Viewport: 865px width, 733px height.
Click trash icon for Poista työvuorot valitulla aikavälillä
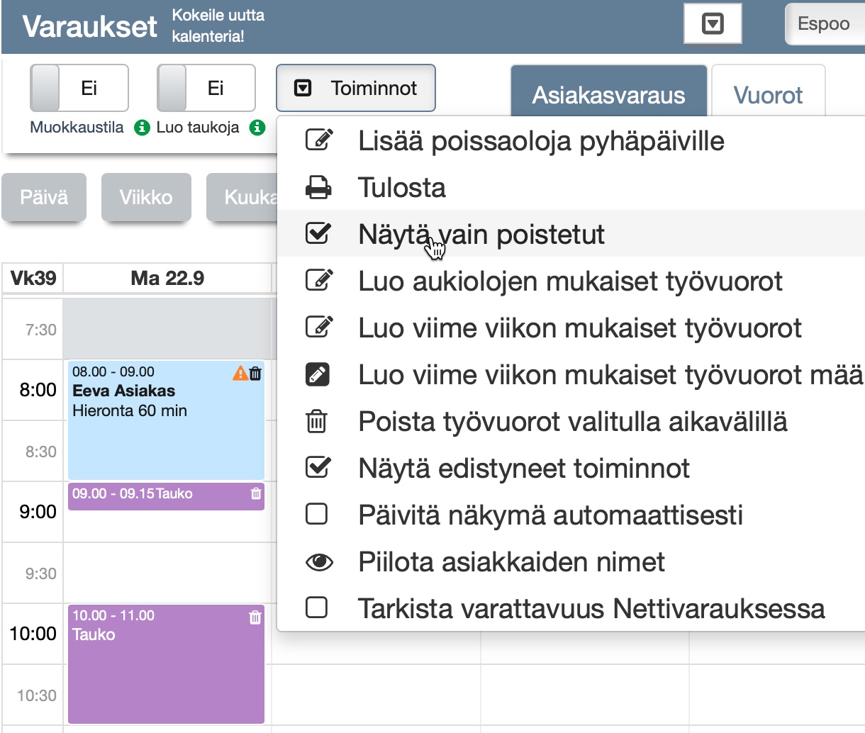(317, 422)
